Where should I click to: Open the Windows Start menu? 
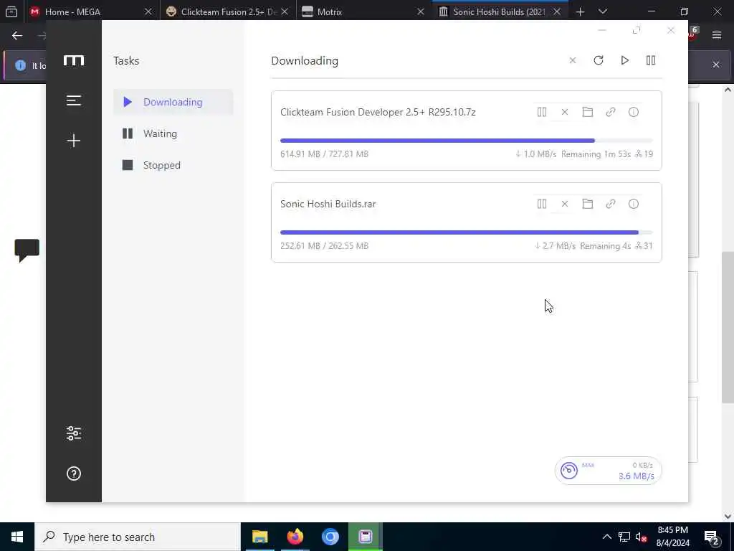pyautogui.click(x=17, y=537)
